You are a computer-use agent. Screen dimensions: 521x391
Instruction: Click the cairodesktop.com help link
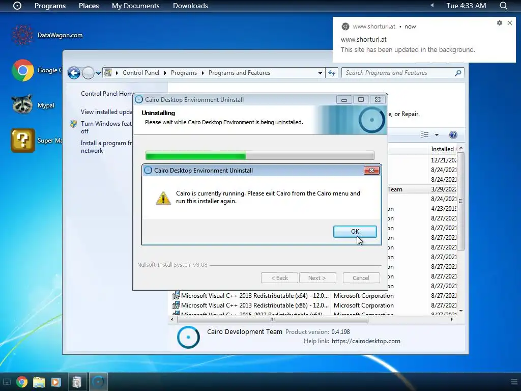click(366, 341)
